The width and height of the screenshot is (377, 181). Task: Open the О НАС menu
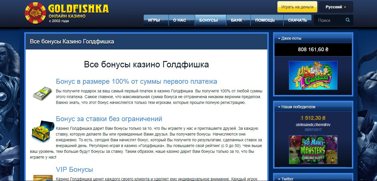click(182, 20)
